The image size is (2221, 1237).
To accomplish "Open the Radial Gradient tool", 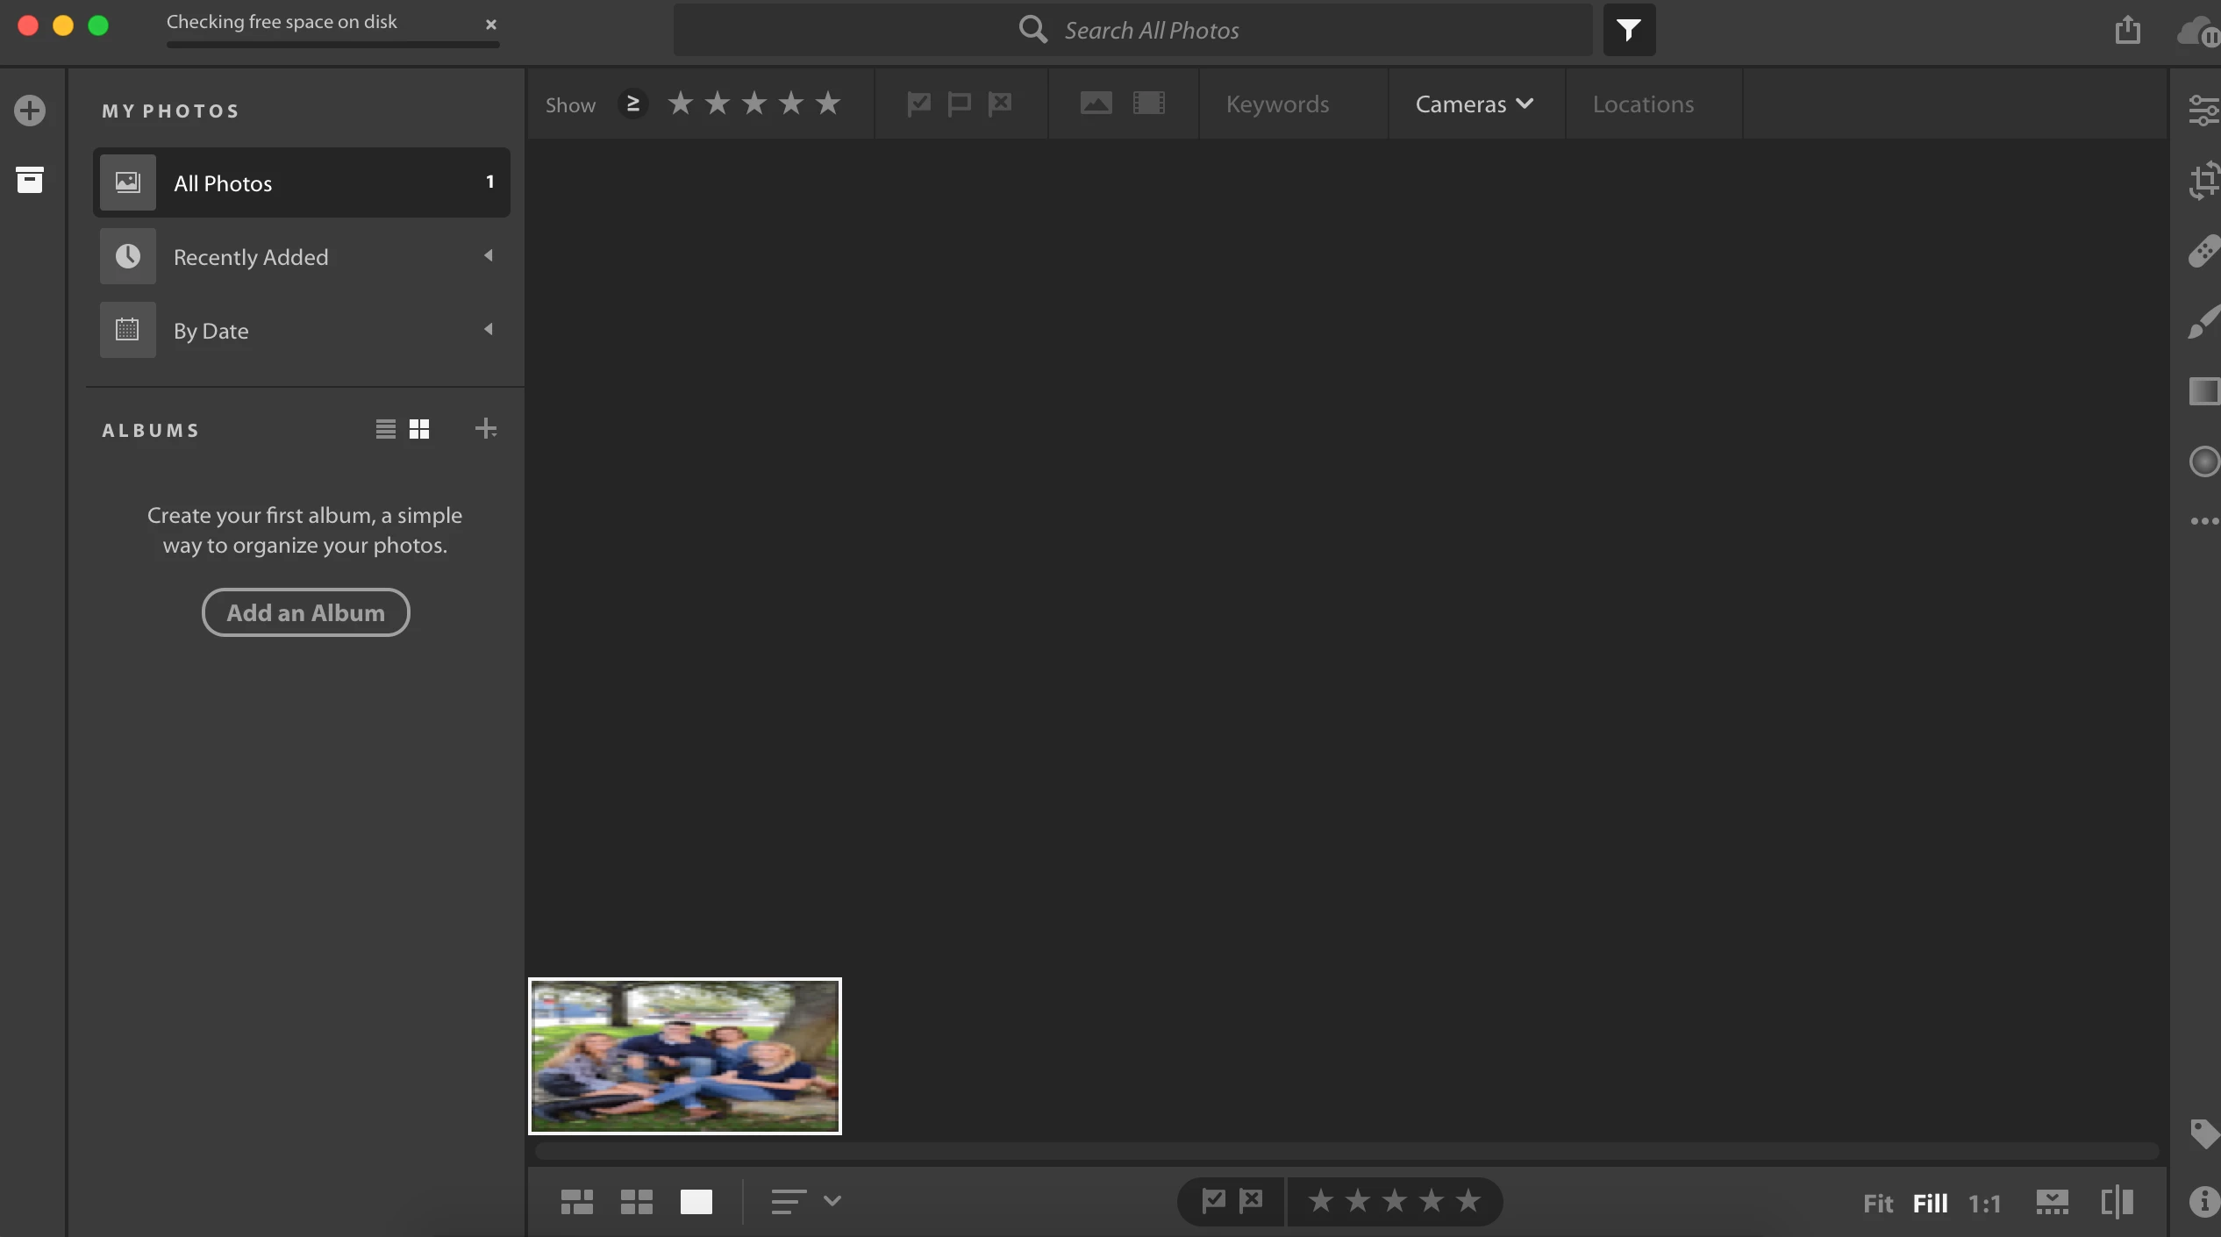I will point(2203,461).
